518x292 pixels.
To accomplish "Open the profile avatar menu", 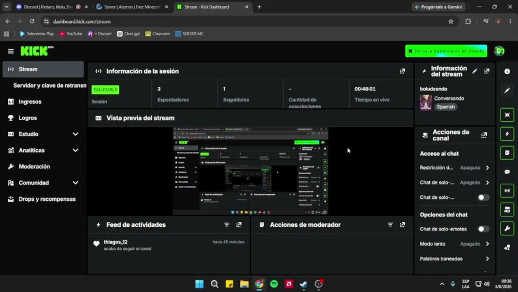I will coord(499,51).
